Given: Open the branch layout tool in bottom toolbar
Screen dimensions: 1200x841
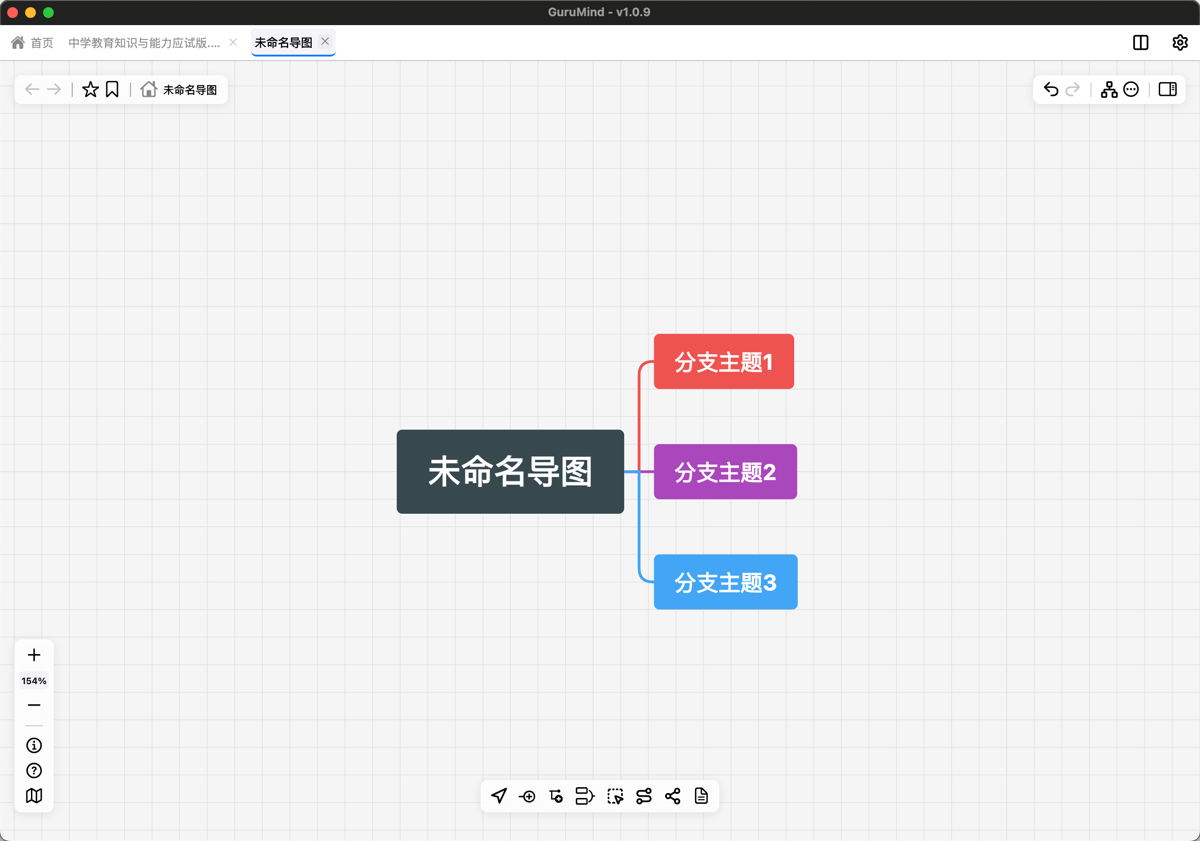Looking at the screenshot, I should [x=584, y=797].
